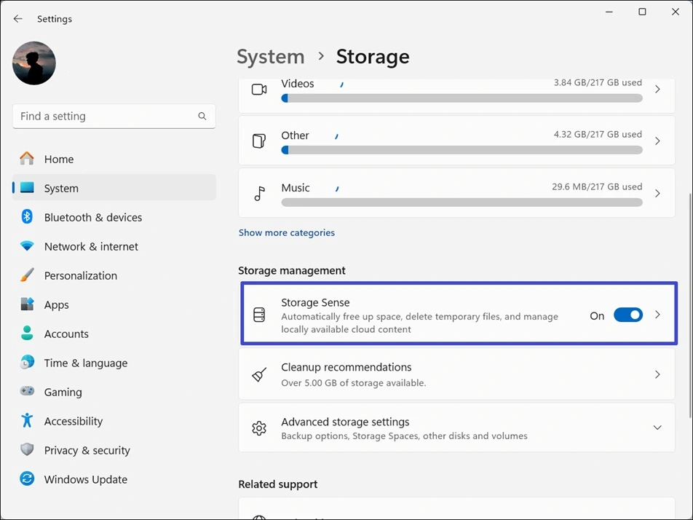Go to Apps settings section
Screen dimensions: 693x520
point(57,304)
